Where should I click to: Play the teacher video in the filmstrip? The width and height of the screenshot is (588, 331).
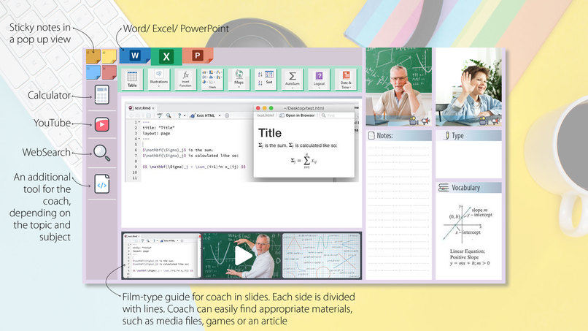242,256
